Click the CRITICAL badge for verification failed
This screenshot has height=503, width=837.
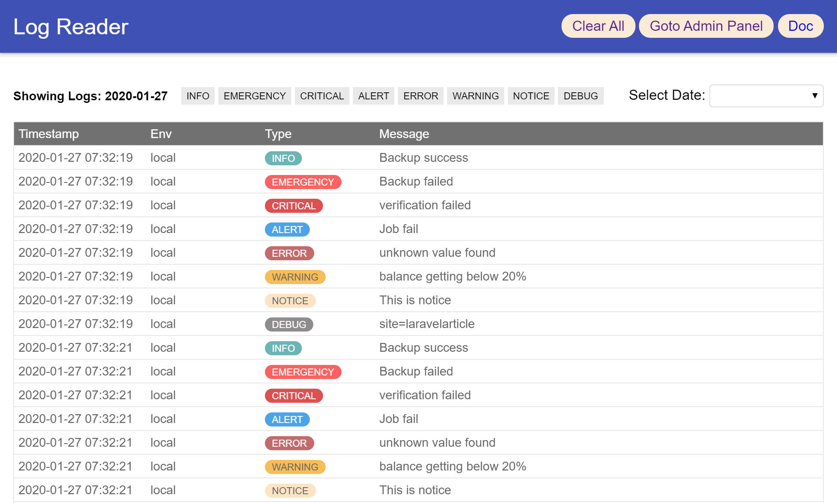click(x=294, y=205)
